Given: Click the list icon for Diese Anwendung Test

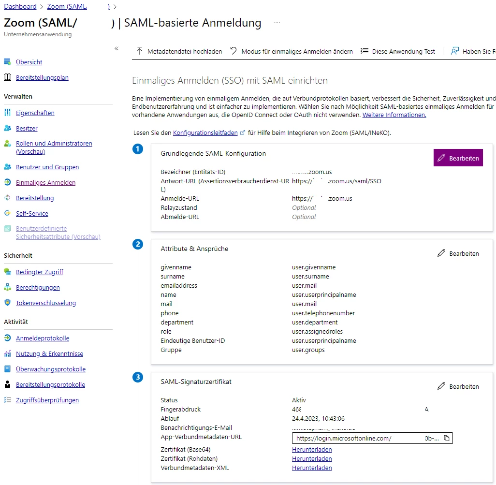Looking at the screenshot, I should coord(364,51).
